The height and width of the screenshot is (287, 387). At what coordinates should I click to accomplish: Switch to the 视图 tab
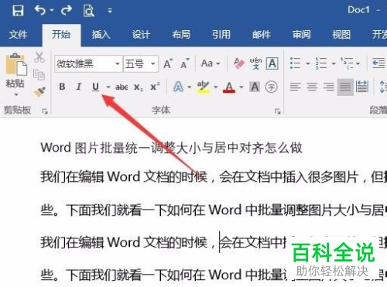click(x=341, y=34)
